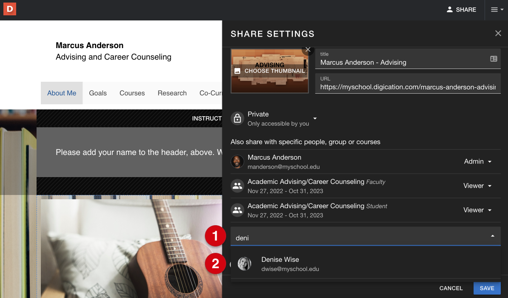Click the CANCEL button
This screenshot has width=508, height=298.
451,288
